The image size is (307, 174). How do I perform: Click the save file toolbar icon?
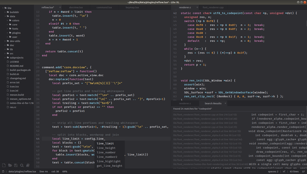(16, 165)
